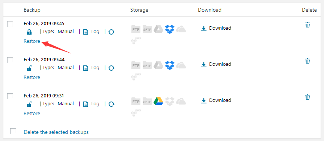
Task: Click the refresh arrows icon on the 09:44 backup
Action: coord(112,68)
